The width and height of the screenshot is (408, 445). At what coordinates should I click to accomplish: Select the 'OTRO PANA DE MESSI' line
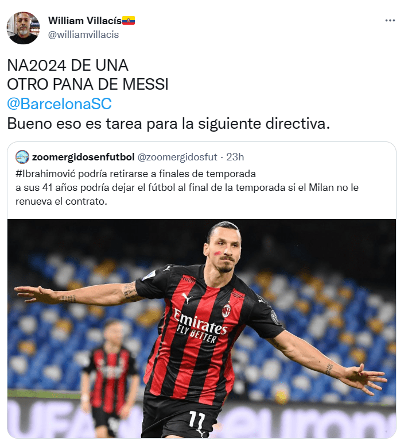(88, 85)
